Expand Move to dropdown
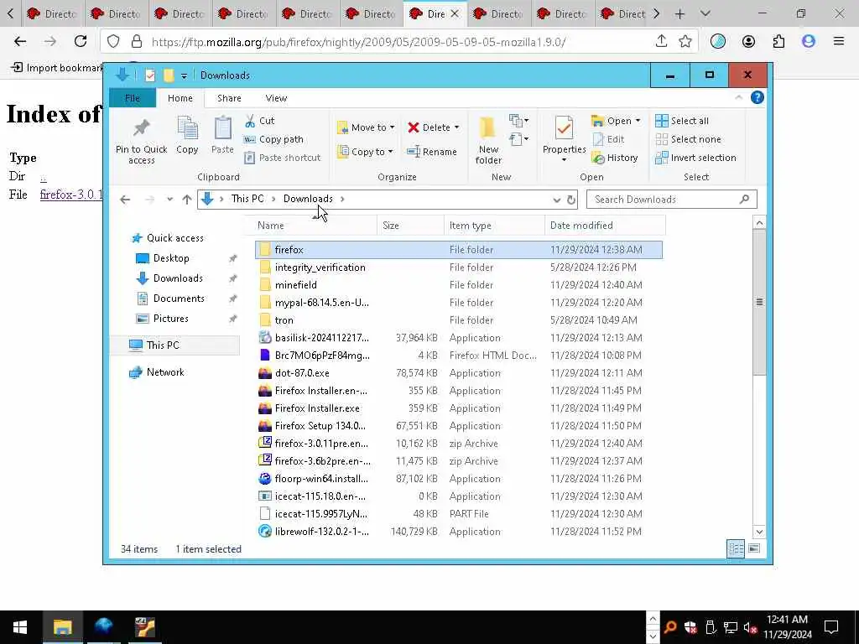This screenshot has width=859, height=644. (393, 127)
